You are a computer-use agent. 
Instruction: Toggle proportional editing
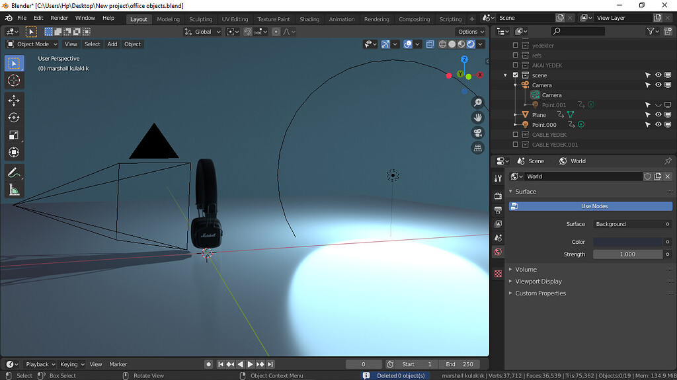(x=276, y=32)
